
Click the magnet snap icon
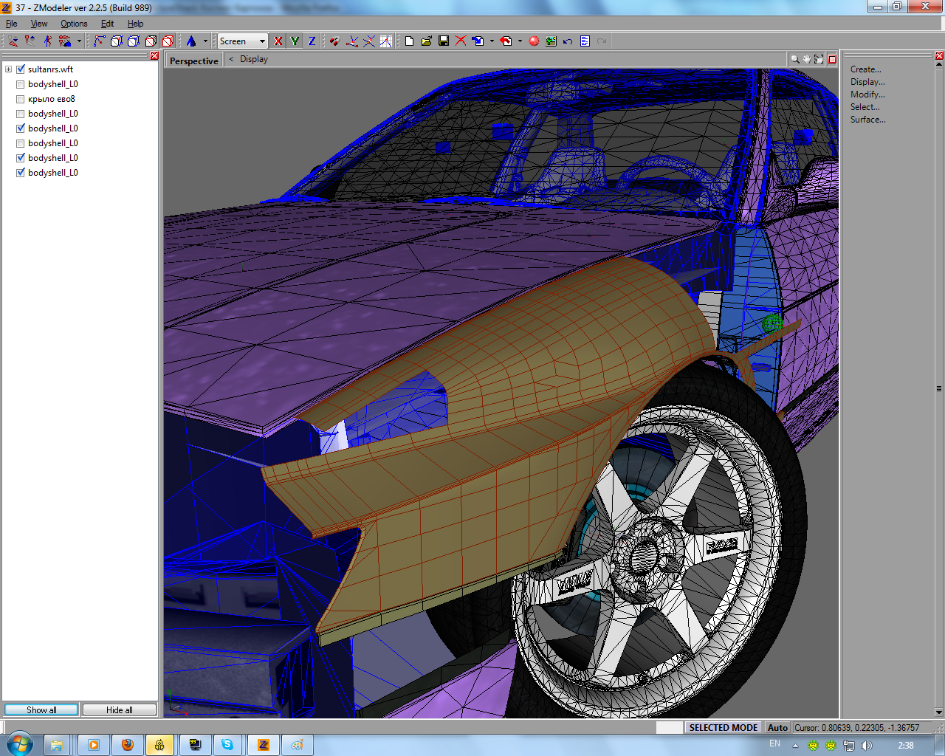pos(334,41)
